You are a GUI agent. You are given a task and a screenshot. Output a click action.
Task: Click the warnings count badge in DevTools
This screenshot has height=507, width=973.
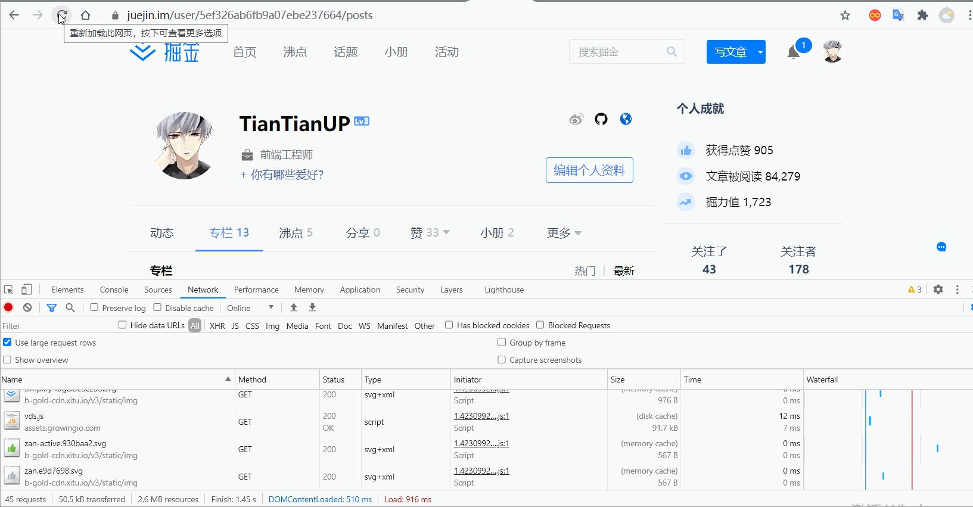(x=915, y=290)
